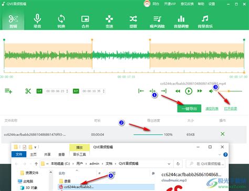The width and height of the screenshot is (249, 191).
Task: Expand the Explorer address bar dropdown
Action: click(x=169, y=164)
